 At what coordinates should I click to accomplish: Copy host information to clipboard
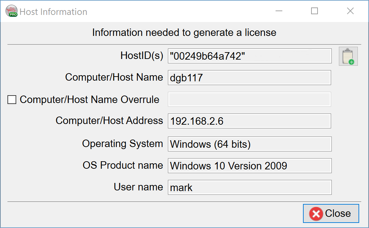[348, 56]
